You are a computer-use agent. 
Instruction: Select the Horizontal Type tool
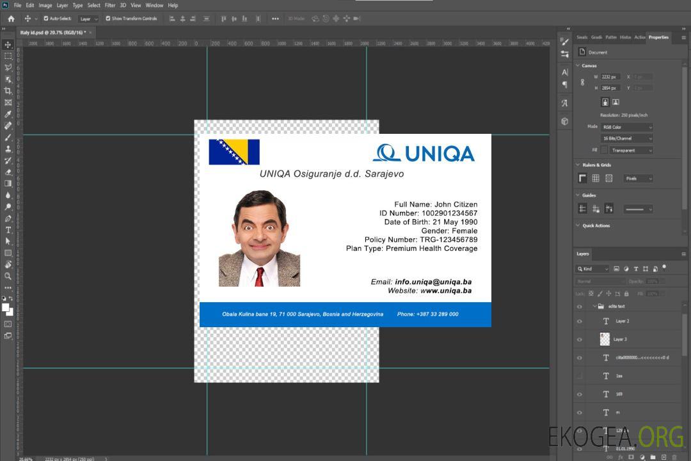8,230
